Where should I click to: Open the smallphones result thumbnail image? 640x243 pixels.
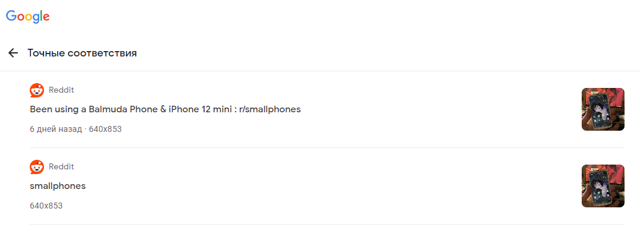click(603, 186)
